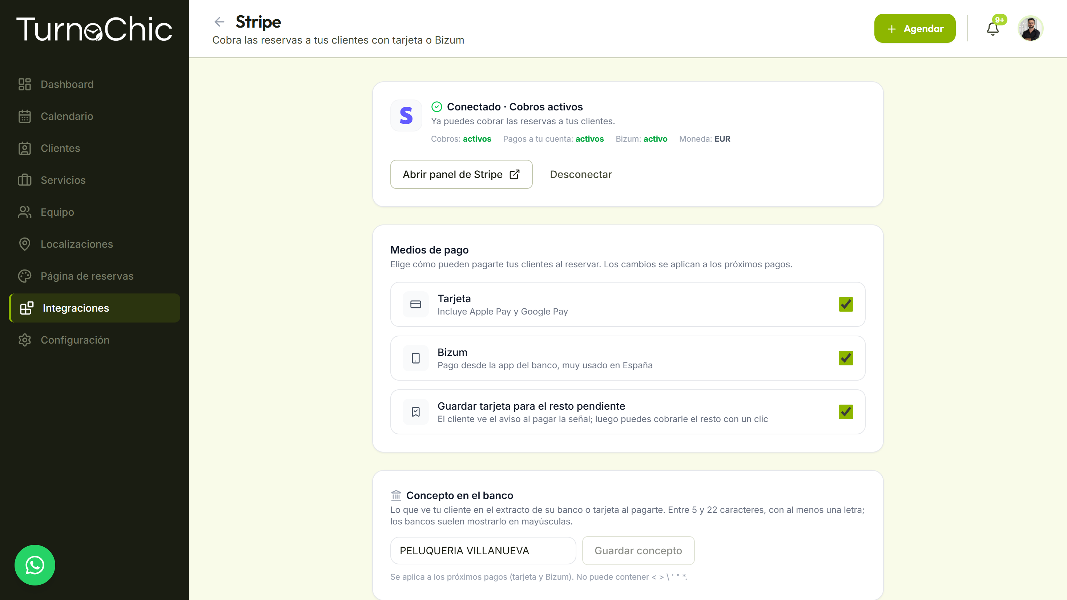This screenshot has width=1067, height=600.
Task: Go to Calendario in the sidebar
Action: click(x=94, y=116)
